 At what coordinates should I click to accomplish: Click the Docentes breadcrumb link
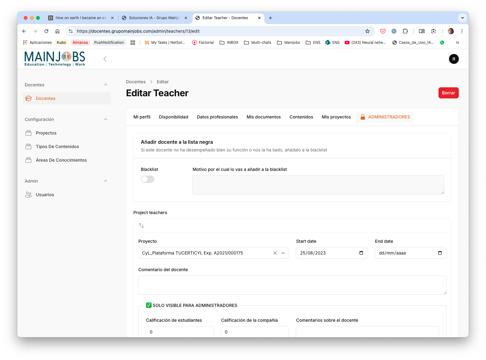(136, 82)
